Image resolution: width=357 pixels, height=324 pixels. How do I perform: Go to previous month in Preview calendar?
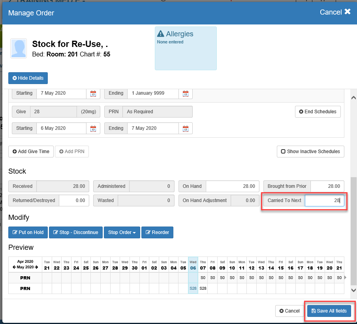pos(15,267)
